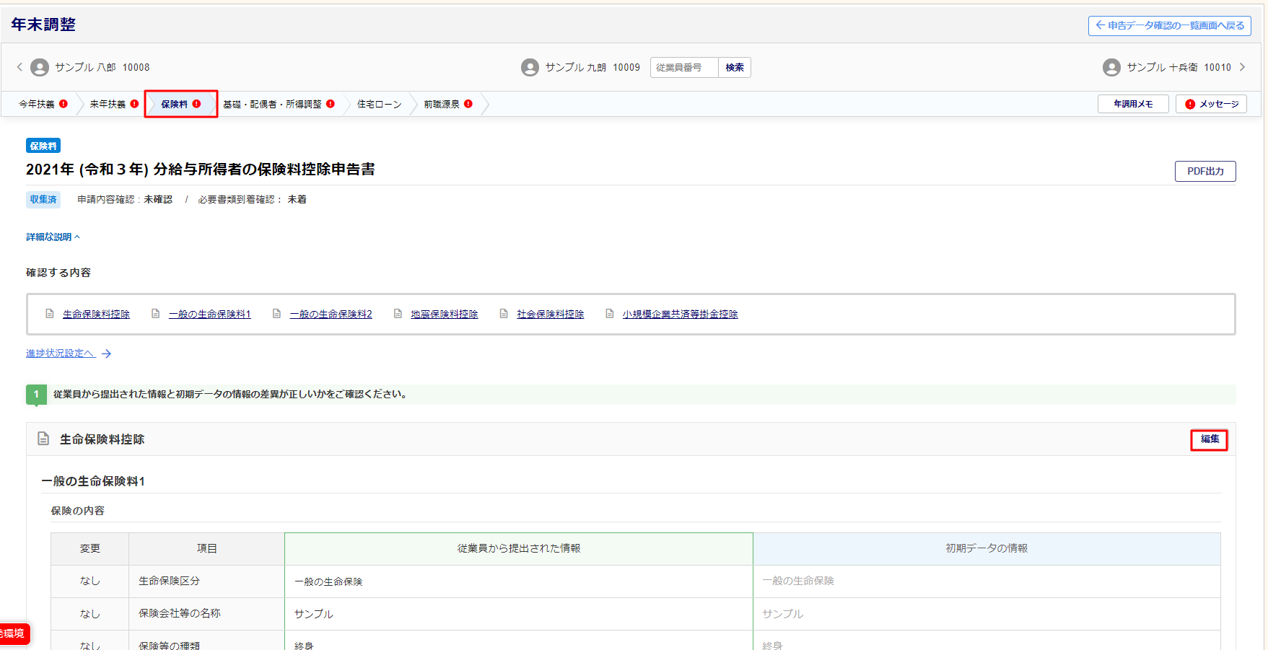The width and height of the screenshot is (1268, 650).
Task: Click 申告データ確認の一覧画面へ戻る button
Action: pyautogui.click(x=1169, y=25)
